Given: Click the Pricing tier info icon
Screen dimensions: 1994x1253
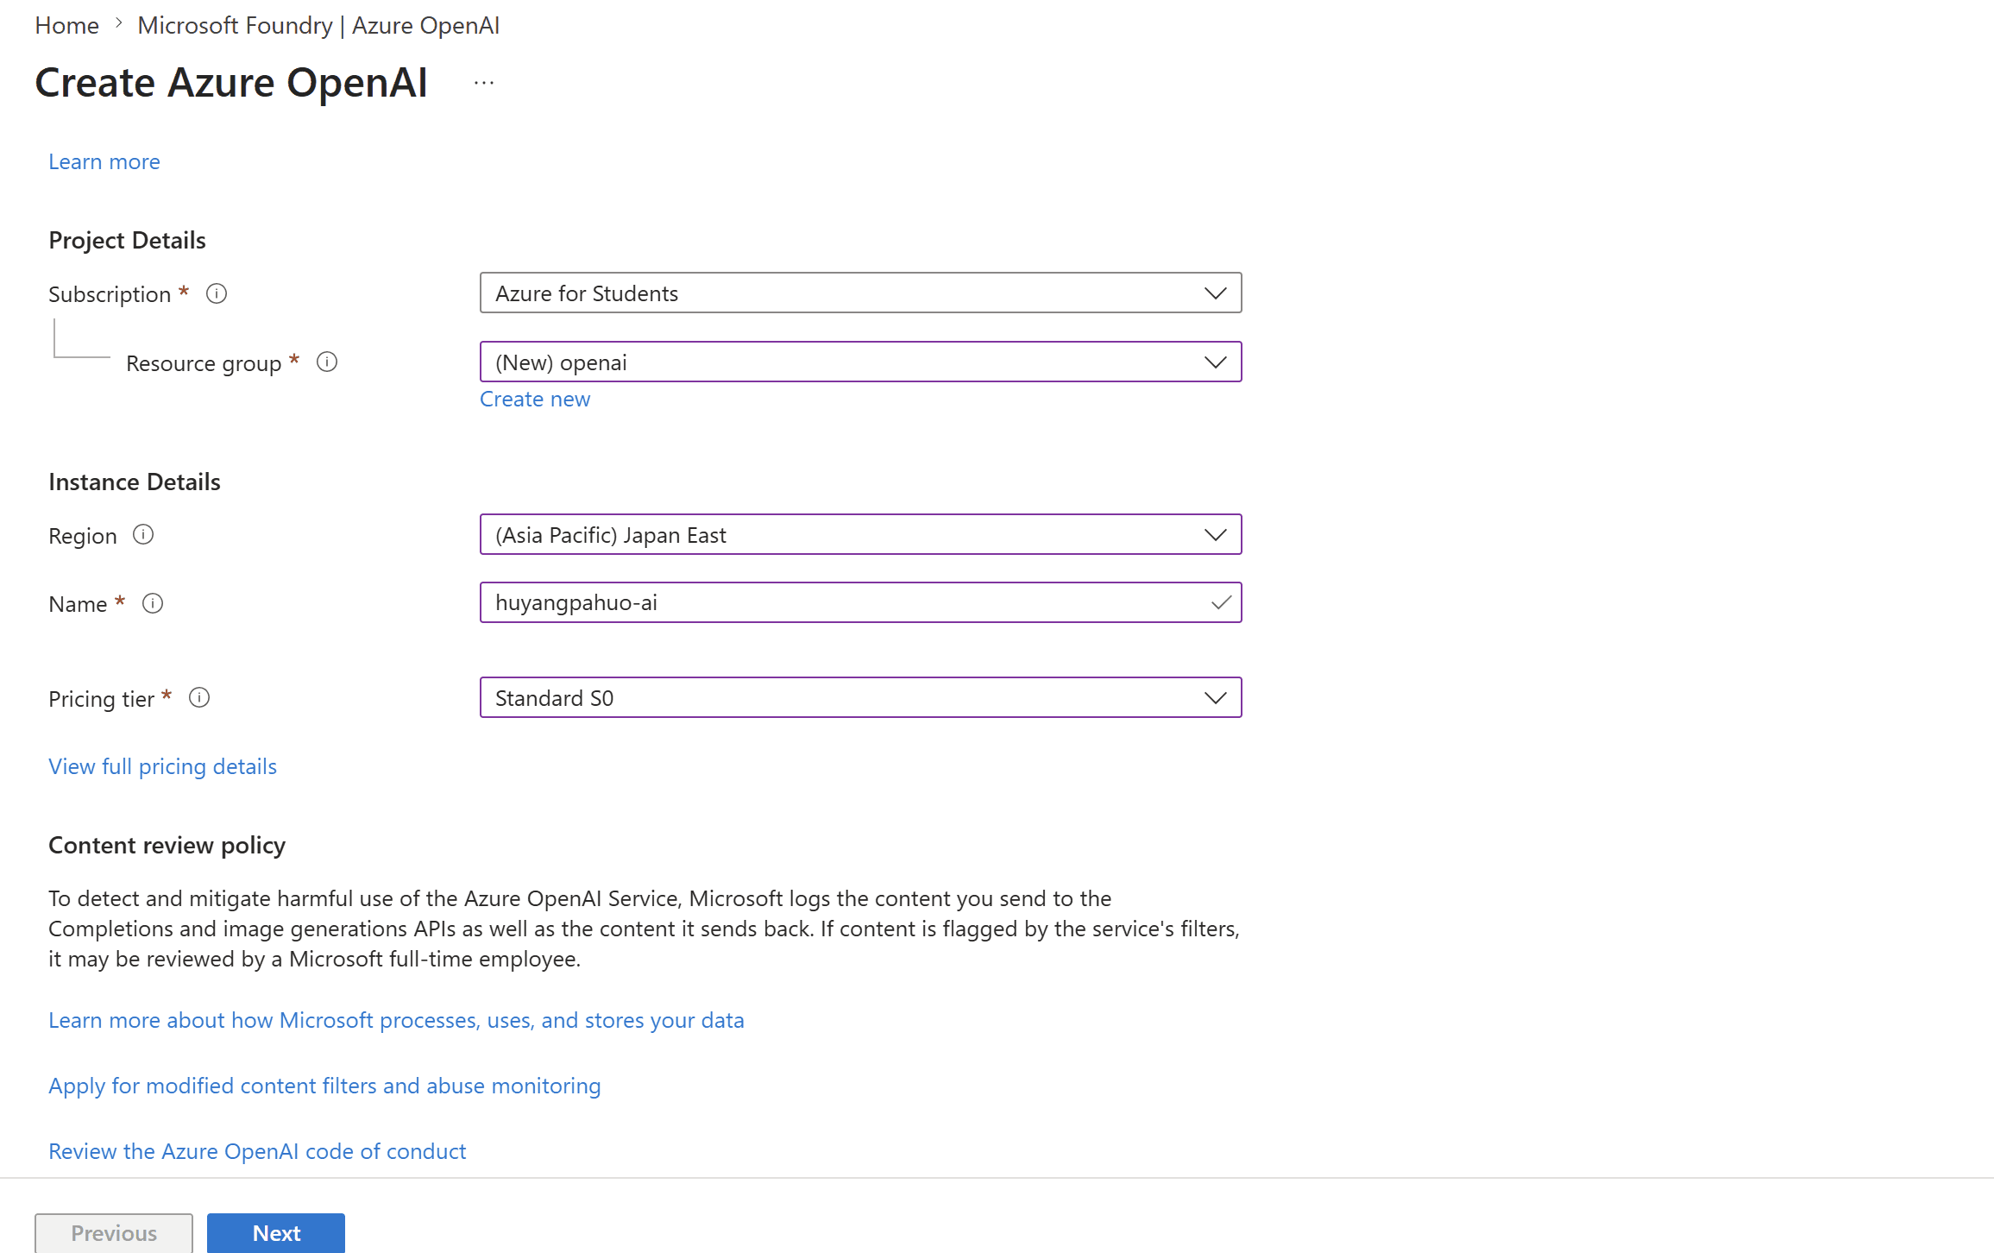Looking at the screenshot, I should click(199, 697).
